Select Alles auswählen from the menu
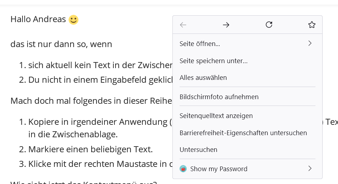The image size is (338, 184). (203, 78)
